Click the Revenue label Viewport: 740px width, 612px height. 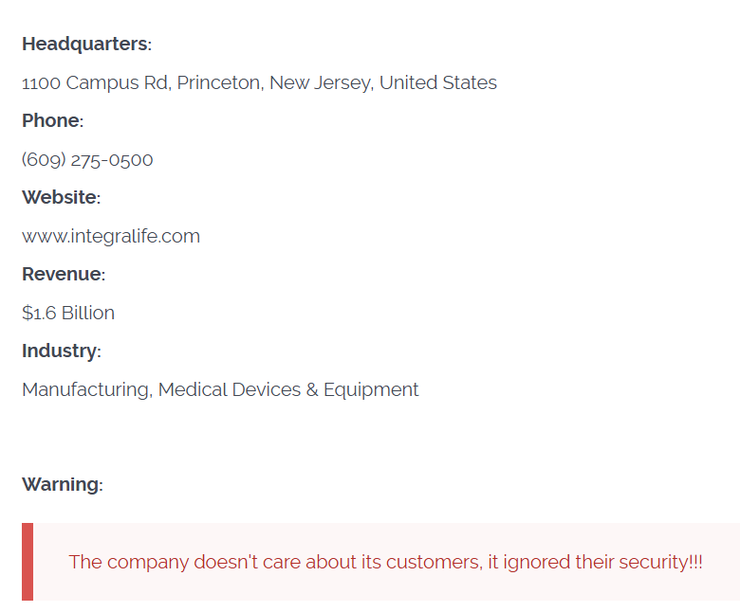point(63,275)
